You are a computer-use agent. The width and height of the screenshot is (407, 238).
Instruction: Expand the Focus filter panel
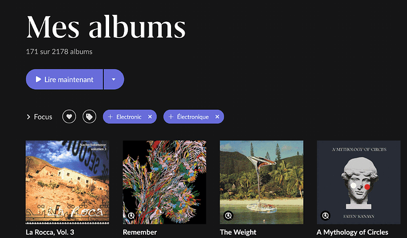pyautogui.click(x=40, y=117)
